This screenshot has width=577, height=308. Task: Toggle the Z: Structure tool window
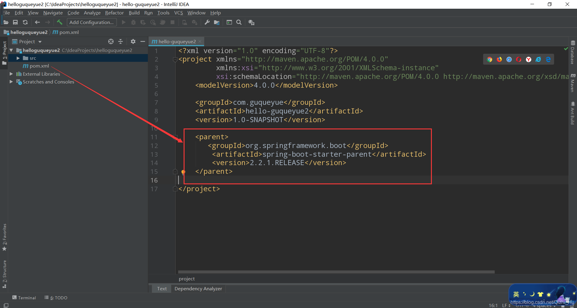coord(4,274)
